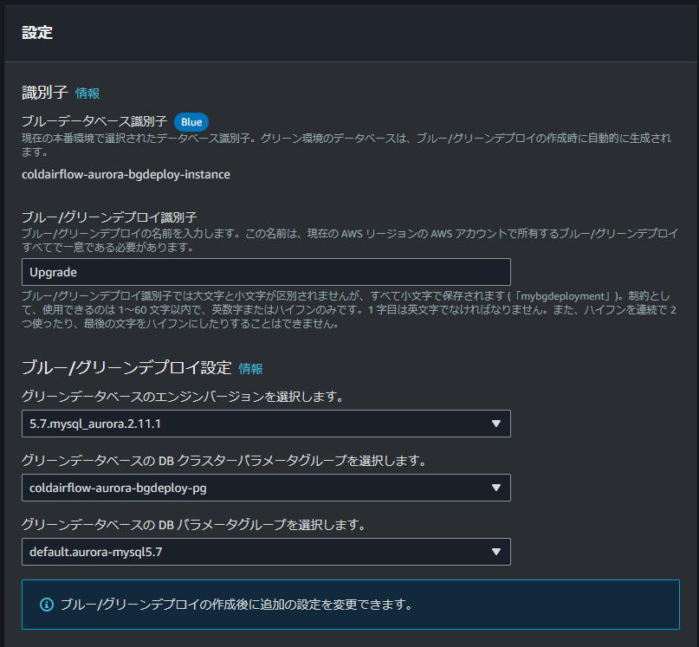Click the chevron arrow on the DB cluster parameter group selector
Image resolution: width=699 pixels, height=647 pixels.
(496, 488)
